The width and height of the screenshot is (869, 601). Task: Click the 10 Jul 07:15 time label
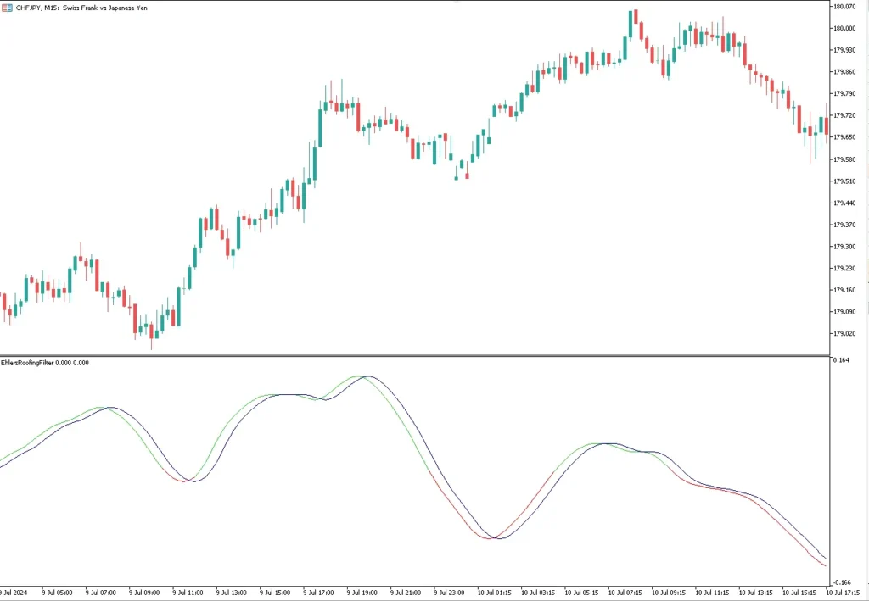(625, 593)
